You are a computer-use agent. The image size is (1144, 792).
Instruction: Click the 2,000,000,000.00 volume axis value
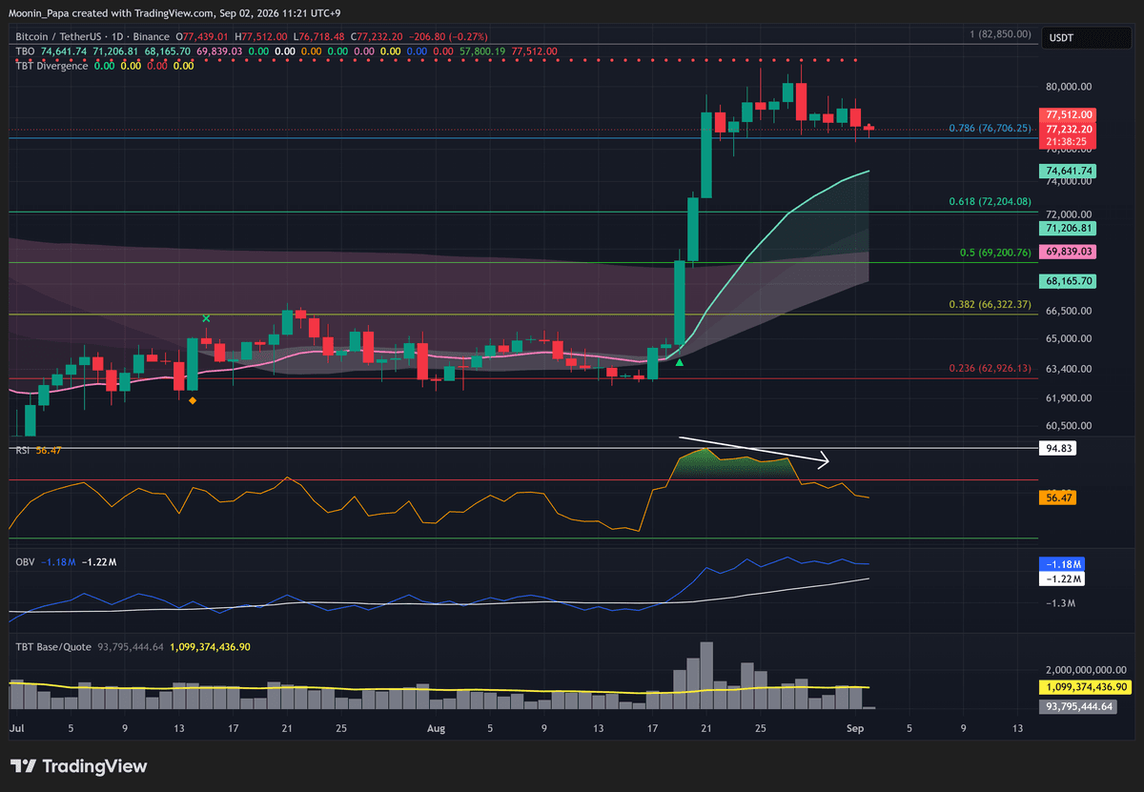[x=1086, y=670]
